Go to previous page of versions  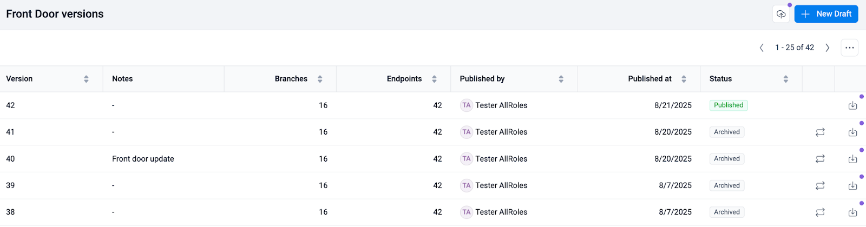tap(762, 48)
